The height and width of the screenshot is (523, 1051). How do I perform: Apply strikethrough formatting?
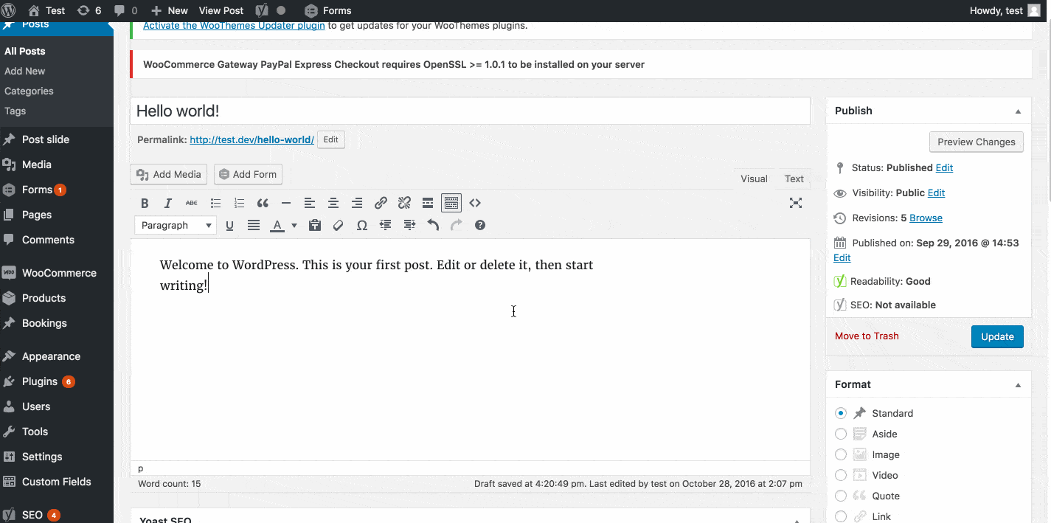coord(192,203)
